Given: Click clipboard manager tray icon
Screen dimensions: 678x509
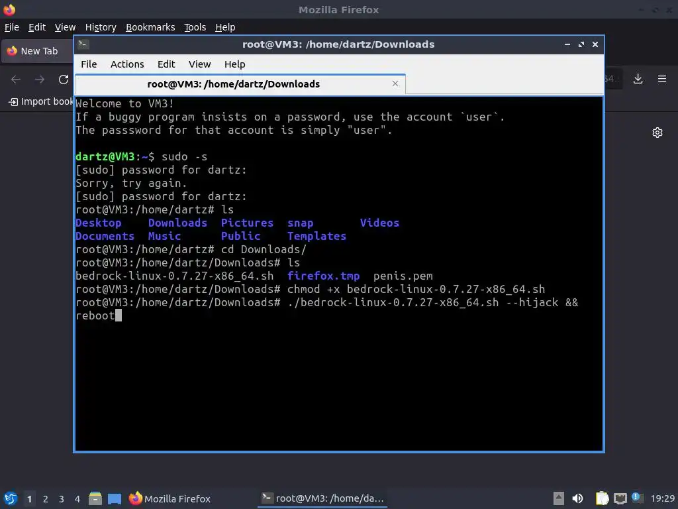Looking at the screenshot, I should (x=602, y=498).
